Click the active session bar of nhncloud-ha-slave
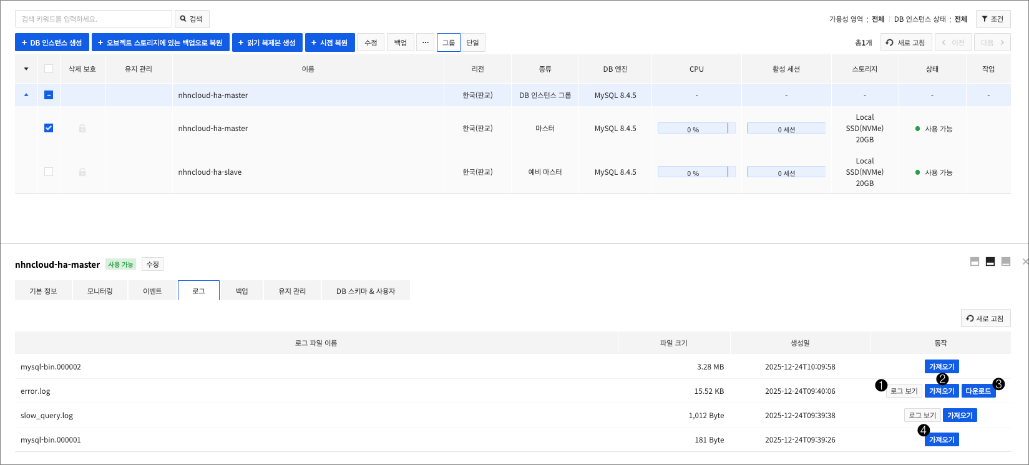Viewport: 1029px width, 465px height. click(786, 172)
